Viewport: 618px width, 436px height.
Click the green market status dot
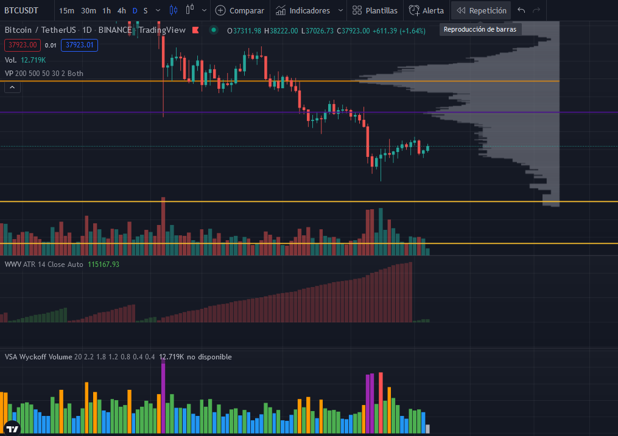click(x=214, y=30)
